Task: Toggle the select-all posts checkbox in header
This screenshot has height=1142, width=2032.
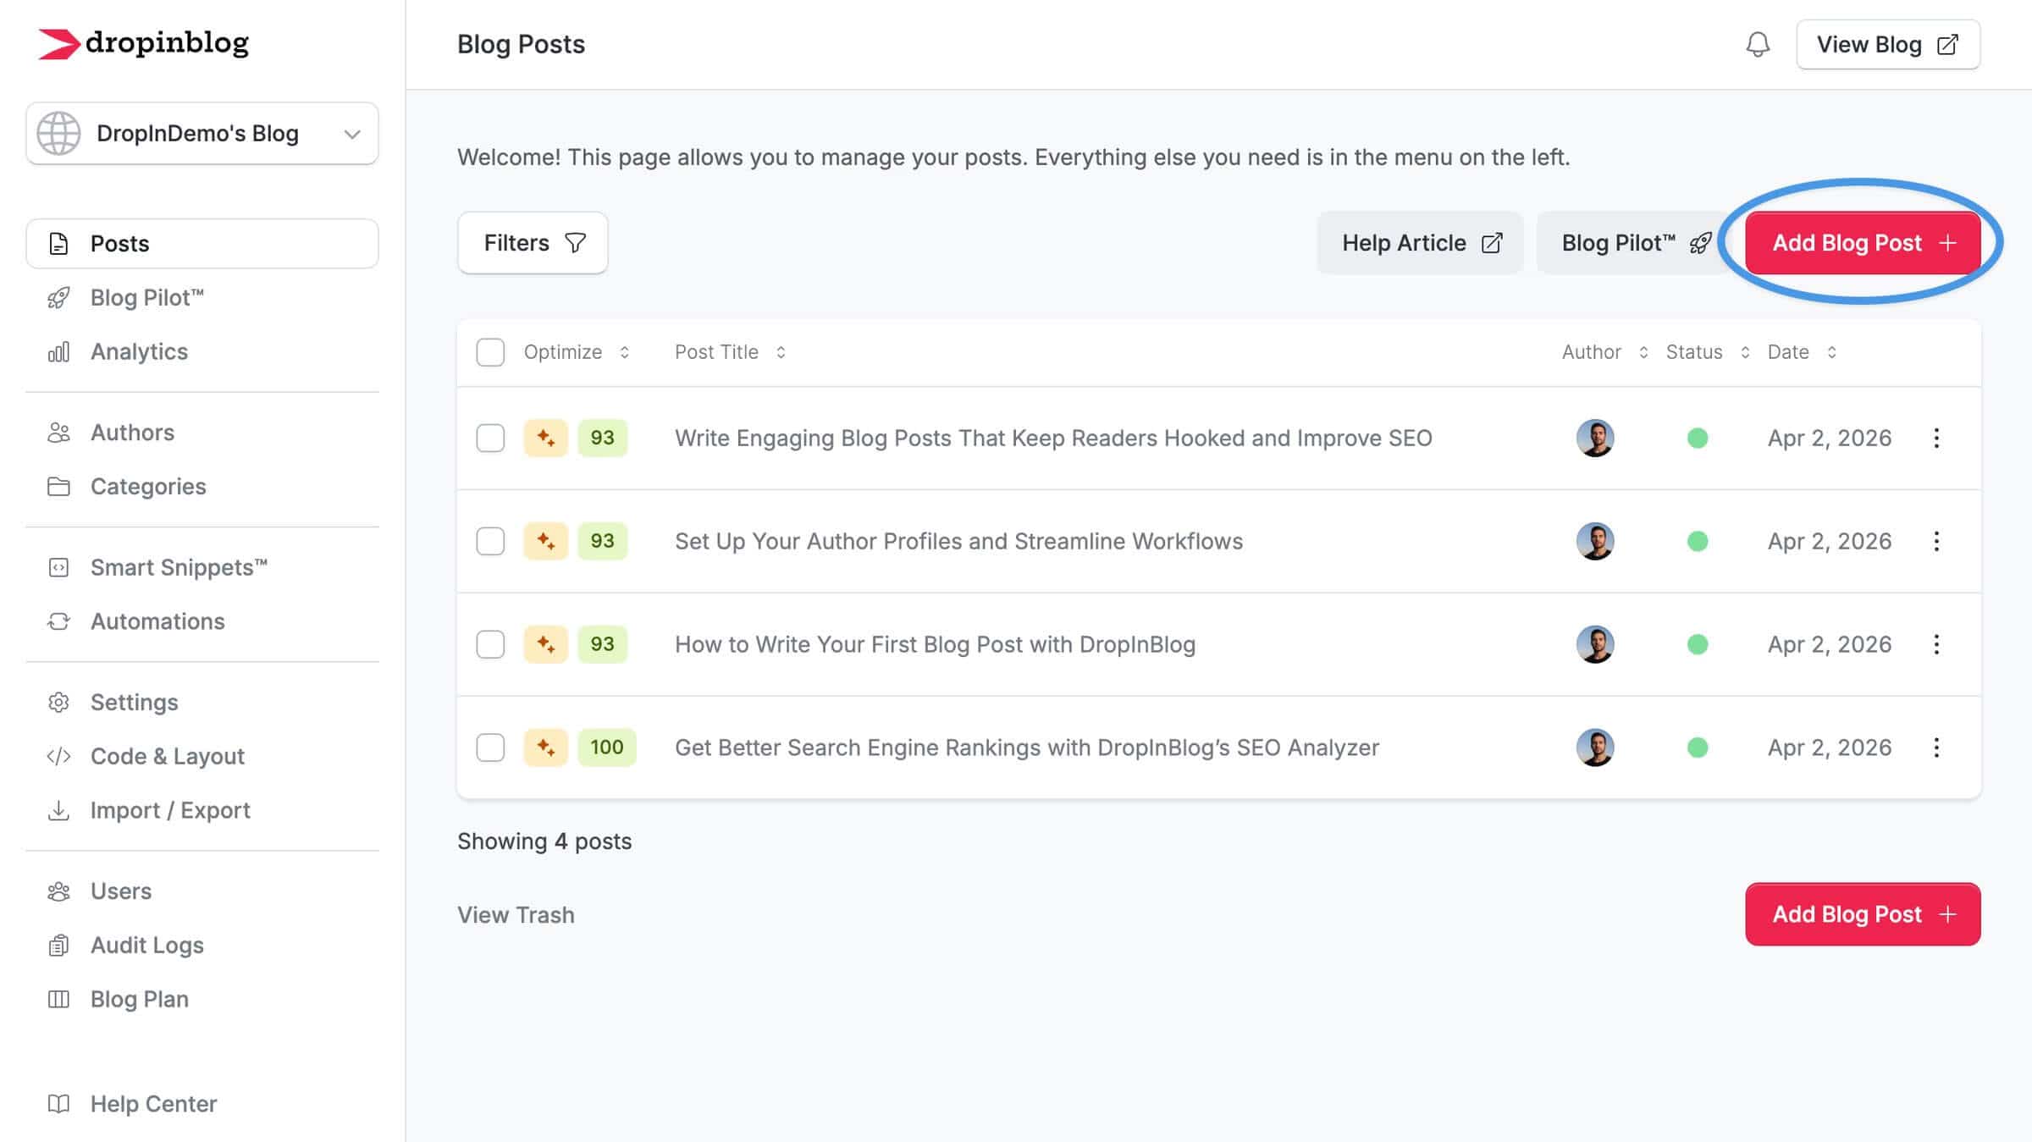Action: (490, 352)
